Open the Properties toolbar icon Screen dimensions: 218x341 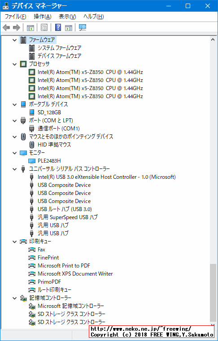pos(44,27)
